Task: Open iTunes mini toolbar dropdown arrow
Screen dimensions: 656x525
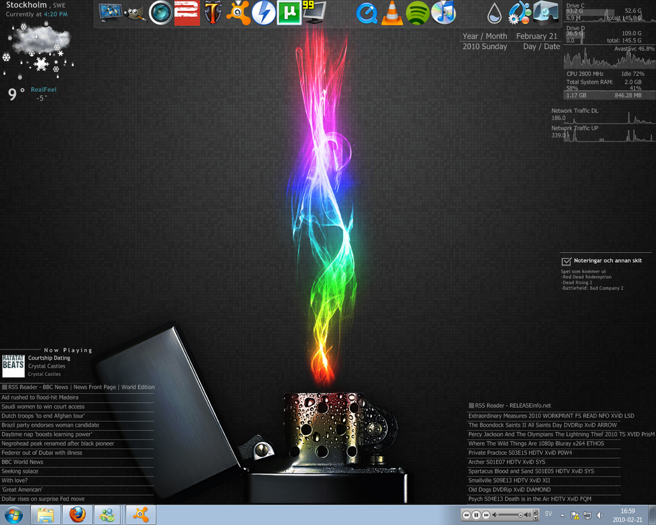Action: pyautogui.click(x=535, y=517)
